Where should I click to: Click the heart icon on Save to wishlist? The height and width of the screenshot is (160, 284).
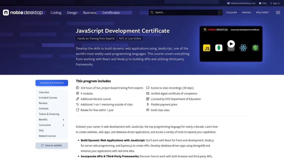click(42, 146)
